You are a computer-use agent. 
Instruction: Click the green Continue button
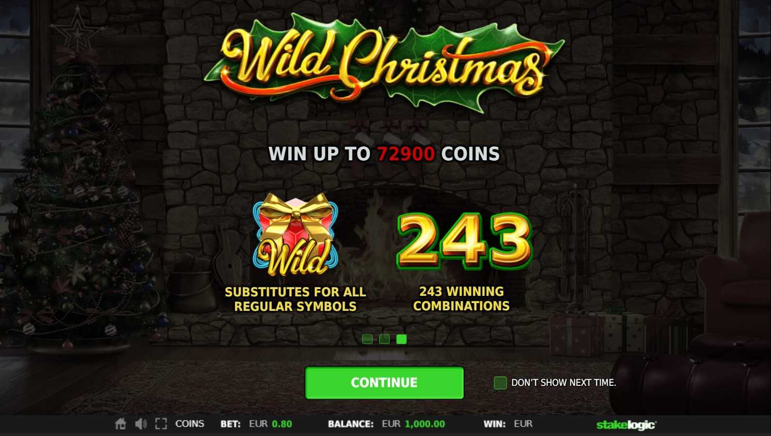point(384,383)
